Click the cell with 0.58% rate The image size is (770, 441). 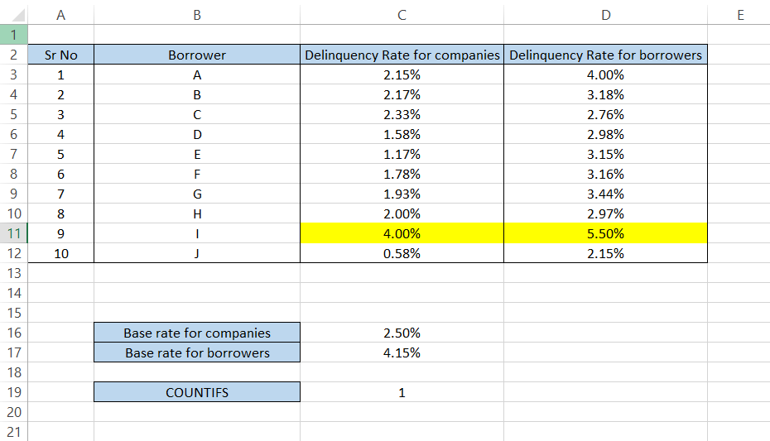coord(402,254)
